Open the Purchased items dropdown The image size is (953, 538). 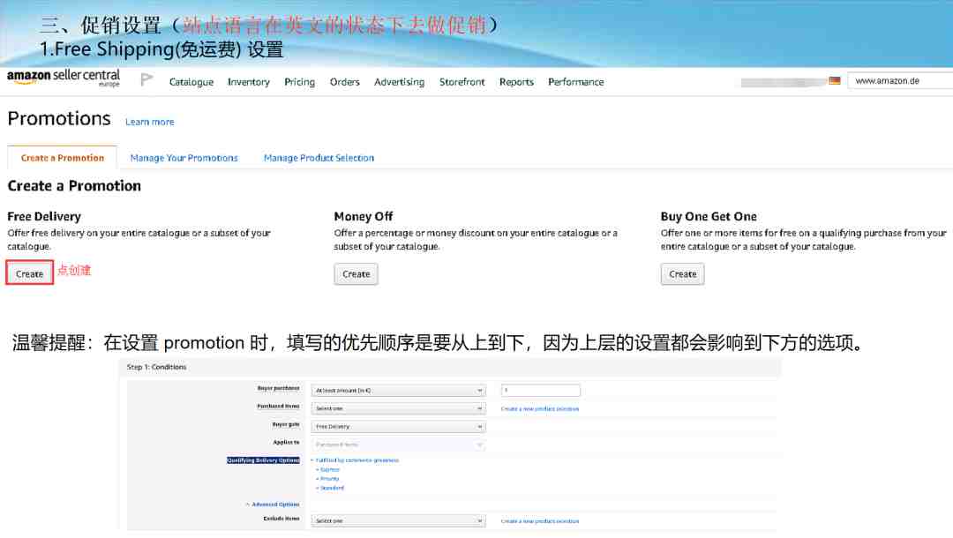pos(398,408)
